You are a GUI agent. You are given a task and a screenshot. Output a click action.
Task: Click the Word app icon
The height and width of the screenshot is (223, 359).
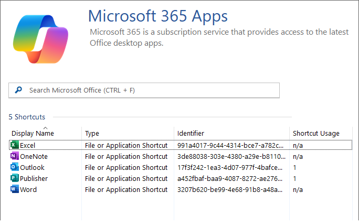click(14, 189)
